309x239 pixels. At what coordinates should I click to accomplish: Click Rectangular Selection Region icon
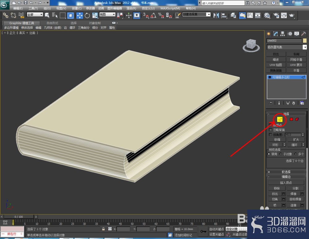tap(62, 15)
